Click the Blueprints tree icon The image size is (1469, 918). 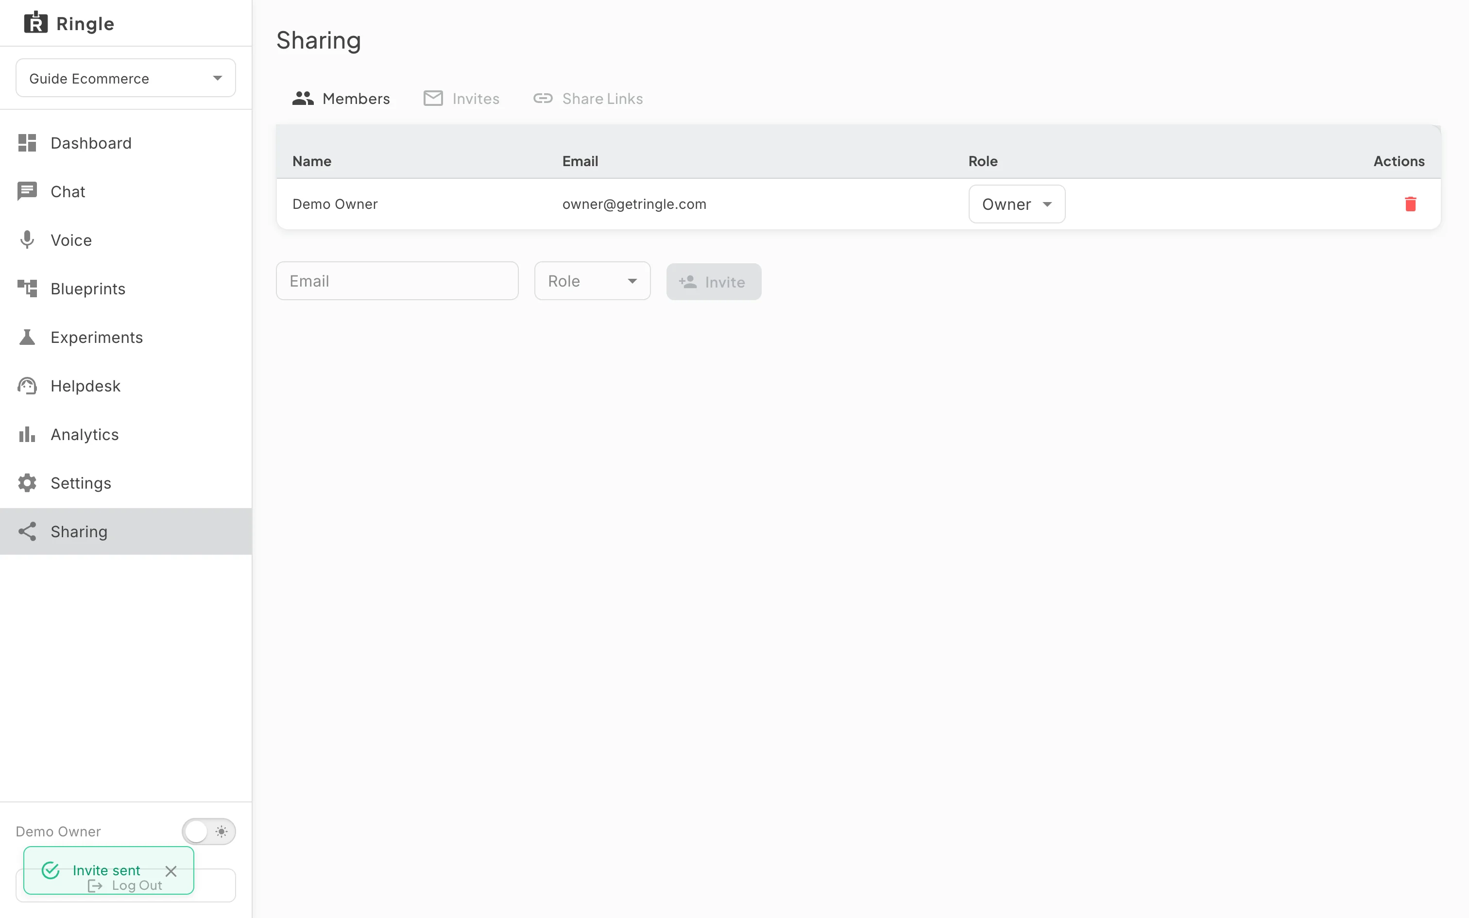[27, 289]
